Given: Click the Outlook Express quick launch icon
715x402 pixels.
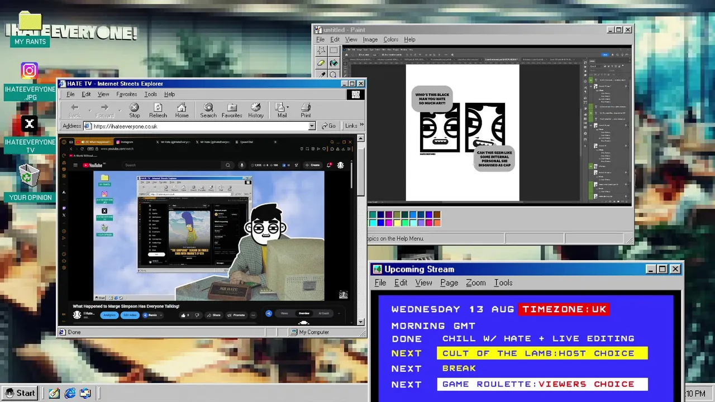Looking at the screenshot, I should point(85,393).
